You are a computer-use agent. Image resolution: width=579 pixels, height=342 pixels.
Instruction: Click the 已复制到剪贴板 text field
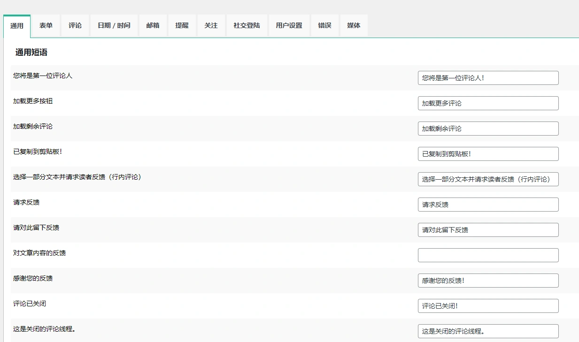(487, 153)
